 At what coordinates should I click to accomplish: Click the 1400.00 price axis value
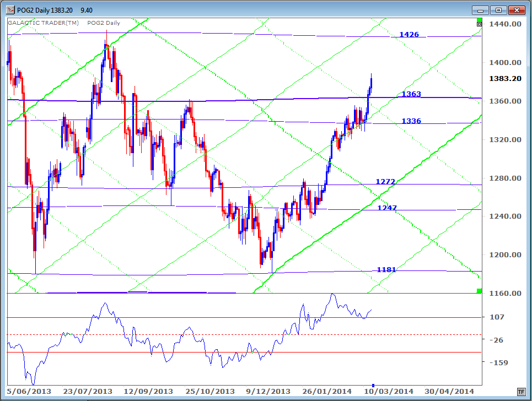coord(505,62)
